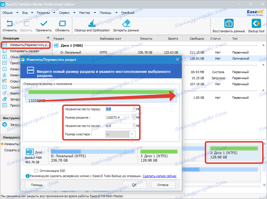Select D: Локальный block in dialog disk map
The image size is (267, 199).
pyautogui.click(x=93, y=156)
